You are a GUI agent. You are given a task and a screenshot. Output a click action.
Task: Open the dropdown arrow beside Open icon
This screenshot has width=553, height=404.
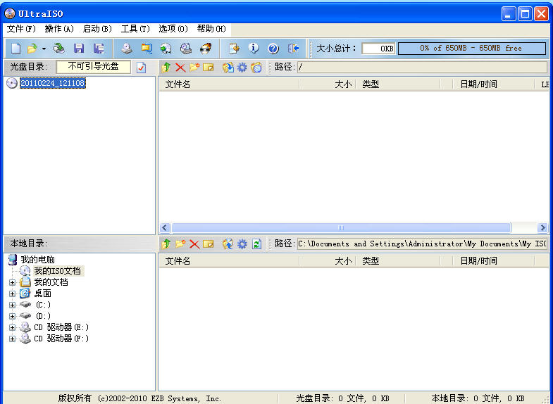pyautogui.click(x=44, y=49)
